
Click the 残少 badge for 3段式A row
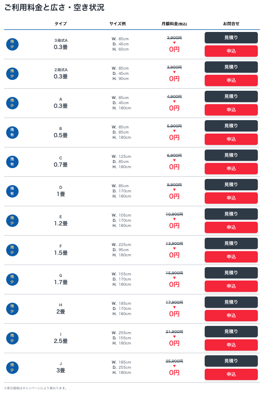point(12,44)
